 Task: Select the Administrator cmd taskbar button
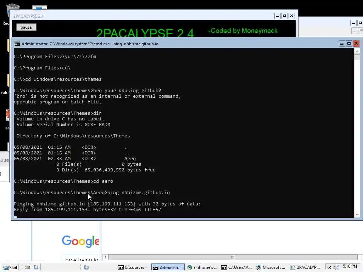[x=168, y=267]
